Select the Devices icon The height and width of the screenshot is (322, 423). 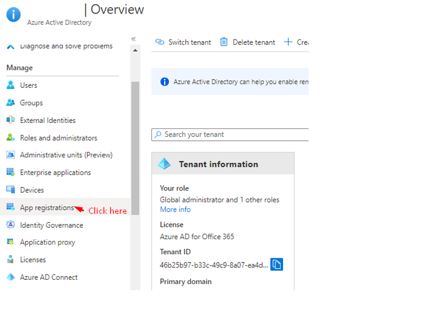[x=10, y=190]
